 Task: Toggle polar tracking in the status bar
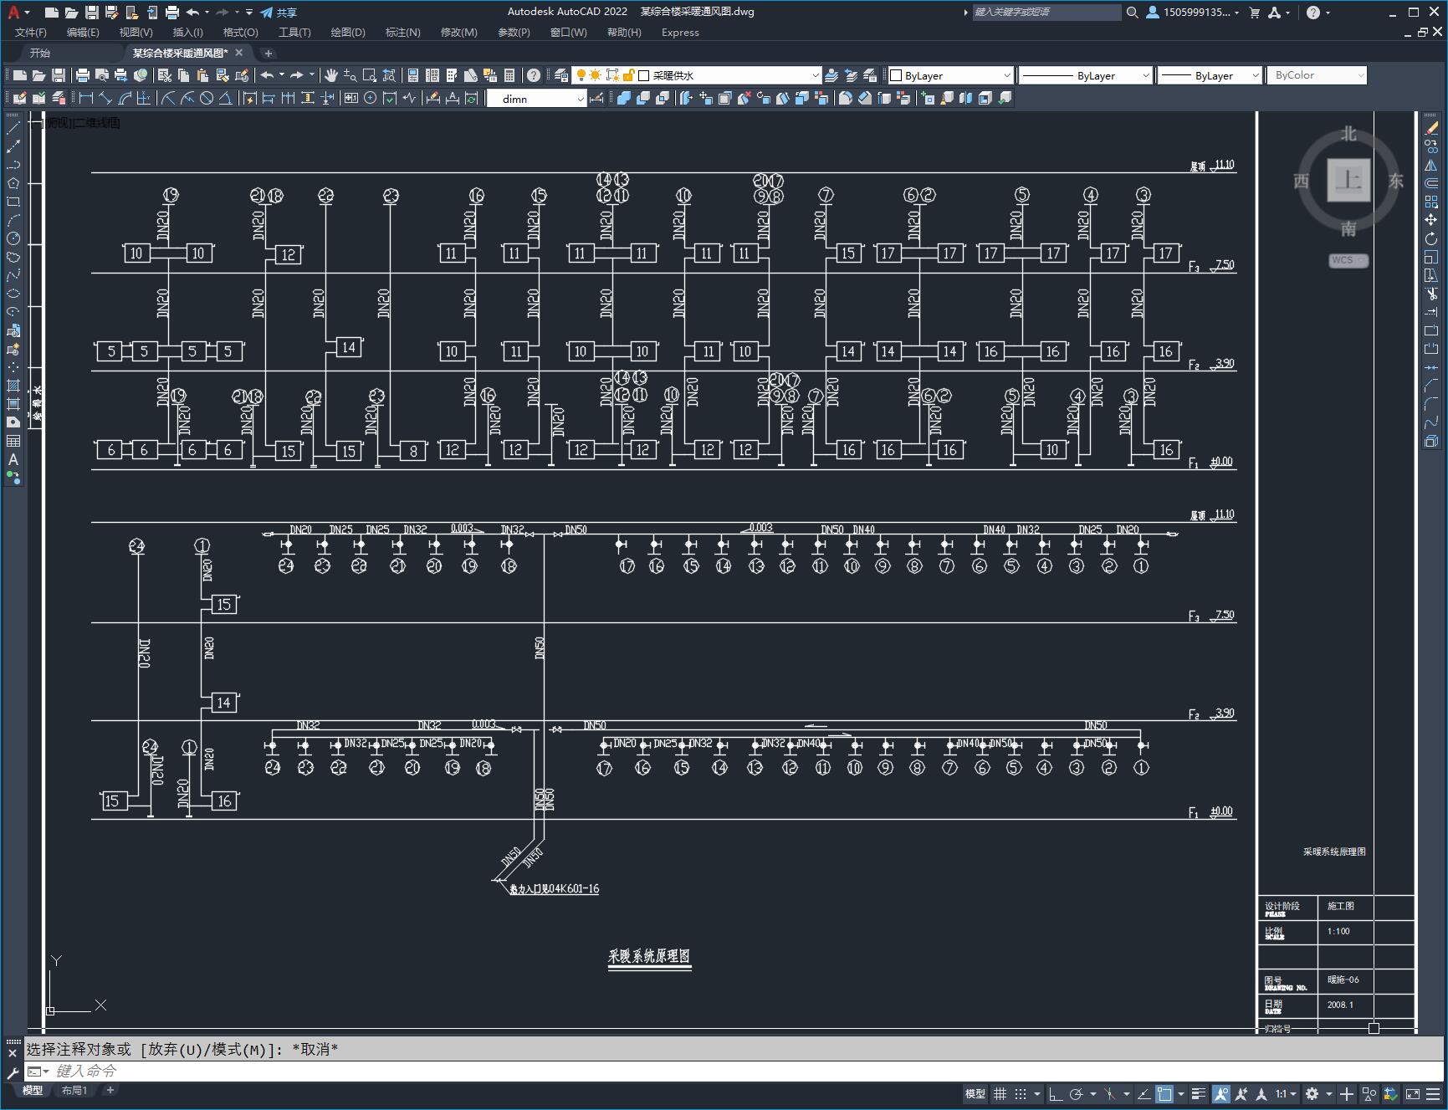(x=1077, y=1093)
